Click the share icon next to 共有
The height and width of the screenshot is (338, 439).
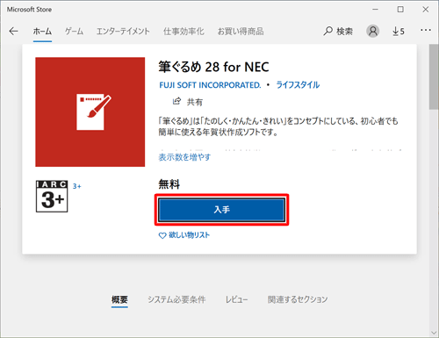[x=176, y=101]
